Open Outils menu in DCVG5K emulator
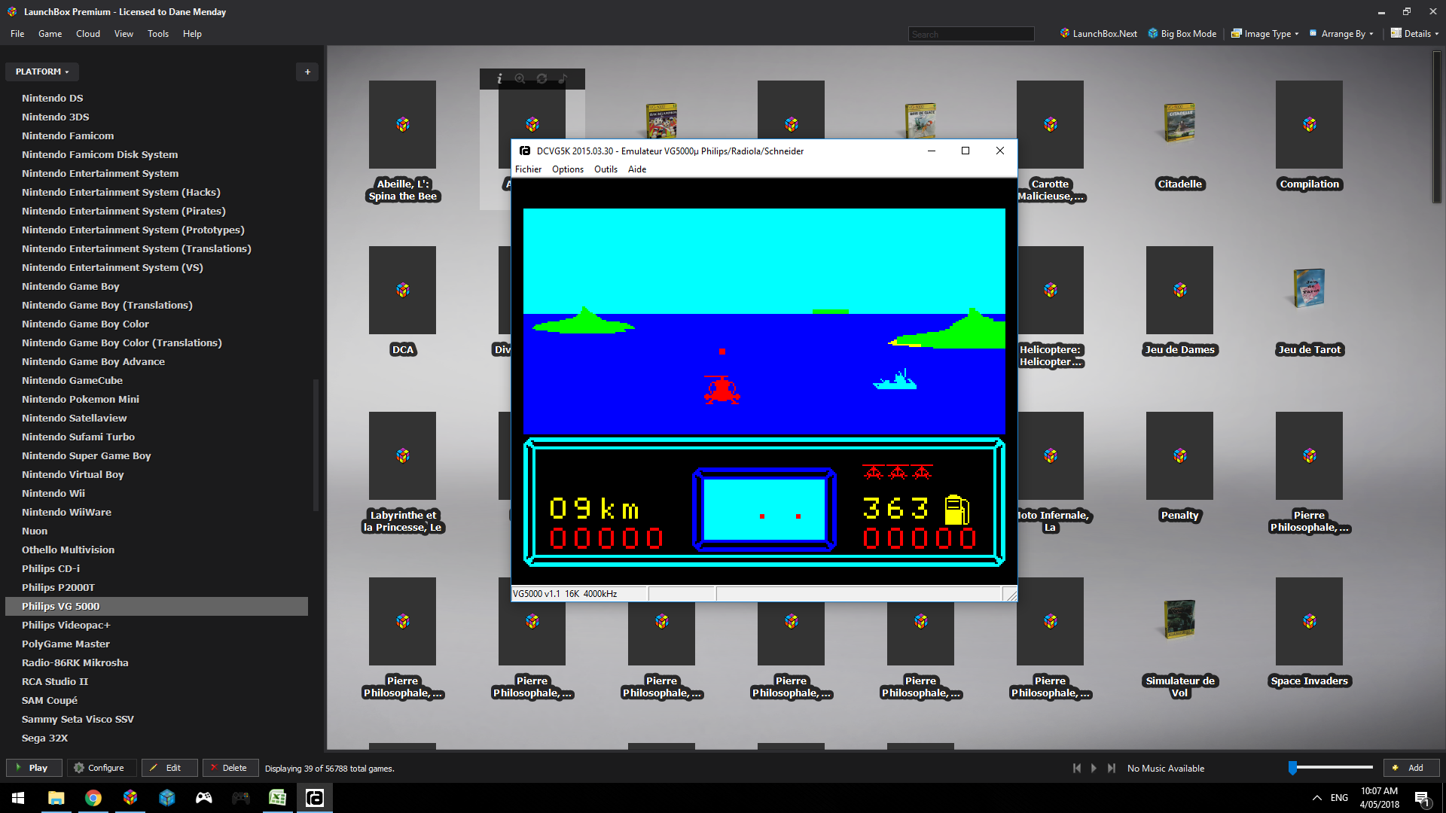The image size is (1446, 813). click(606, 169)
